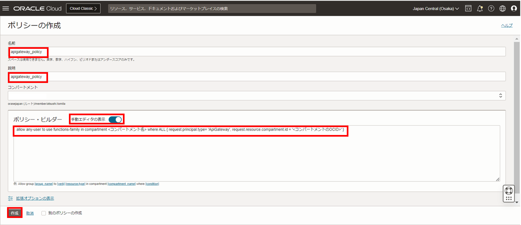
Task: Check 別のポリシーの作成 checkbox
Action: [43, 213]
